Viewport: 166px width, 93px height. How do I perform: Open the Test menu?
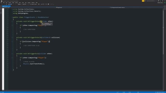coord(26,3)
